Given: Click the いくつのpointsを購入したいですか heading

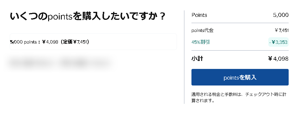Looking at the screenshot, I should (x=87, y=17).
